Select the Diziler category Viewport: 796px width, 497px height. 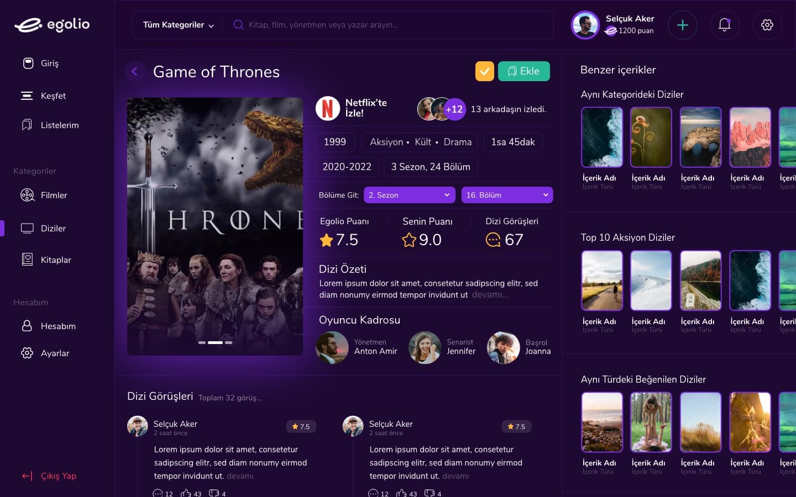click(x=43, y=229)
